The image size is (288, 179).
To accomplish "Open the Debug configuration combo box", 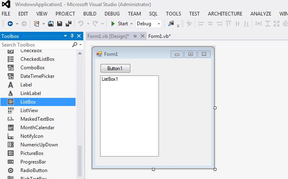I will (x=148, y=24).
